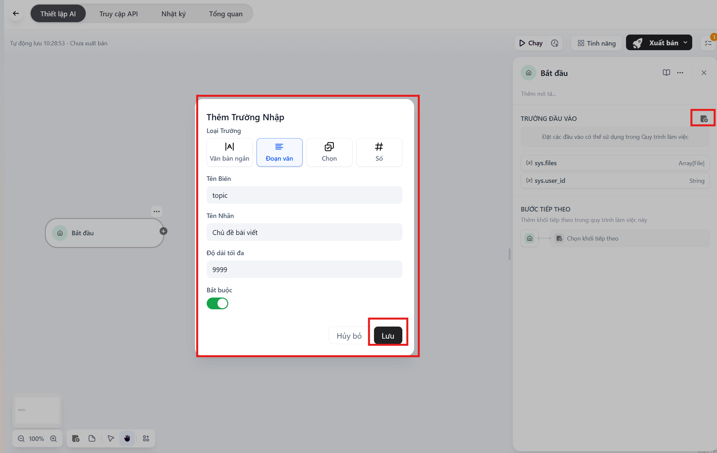Screen dimensions: 717x453
Task: Click add input field icon
Action: coord(704,118)
